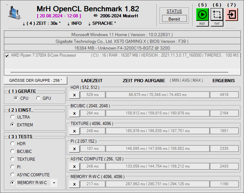
Task: Clear ASYNC COMPUTE result with its X button
Action: click(74, 166)
